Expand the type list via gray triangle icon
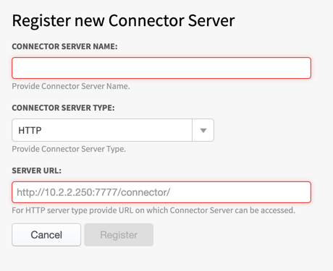 click(x=203, y=130)
